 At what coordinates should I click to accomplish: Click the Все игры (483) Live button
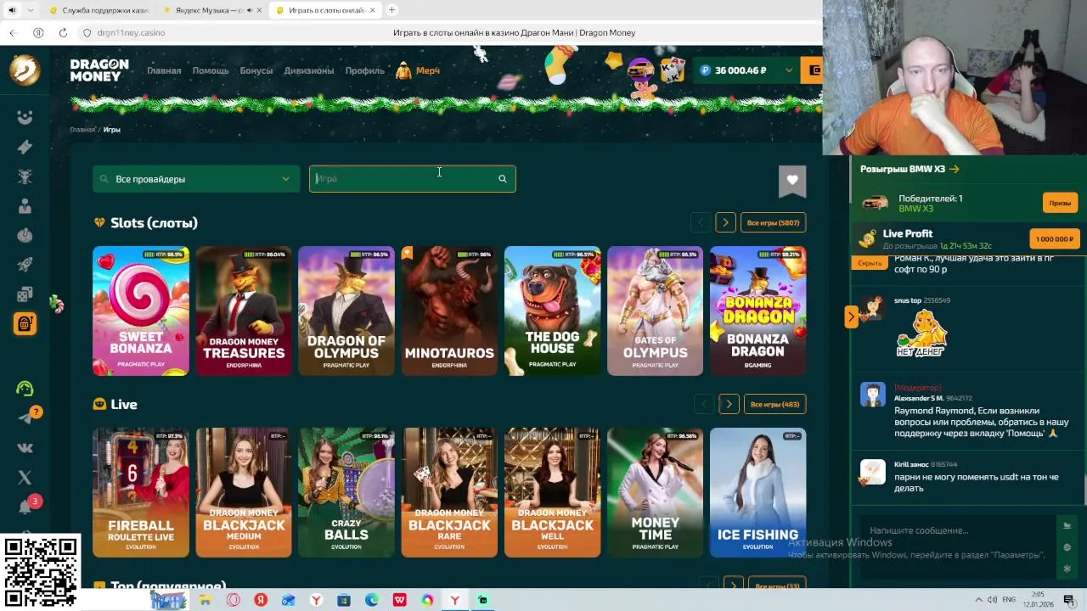click(x=774, y=404)
